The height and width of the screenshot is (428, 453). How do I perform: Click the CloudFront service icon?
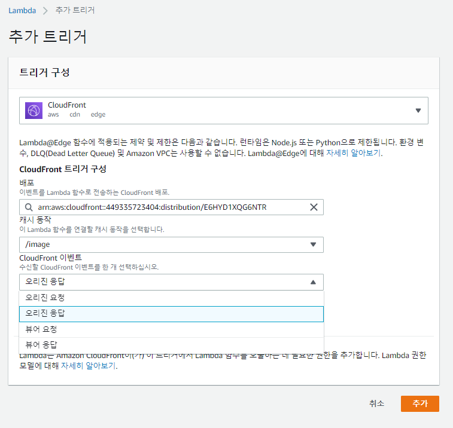pyautogui.click(x=34, y=110)
